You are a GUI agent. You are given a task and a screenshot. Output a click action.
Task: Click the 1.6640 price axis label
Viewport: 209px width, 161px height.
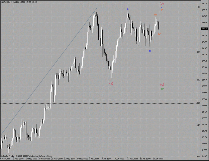(x=205, y=10)
